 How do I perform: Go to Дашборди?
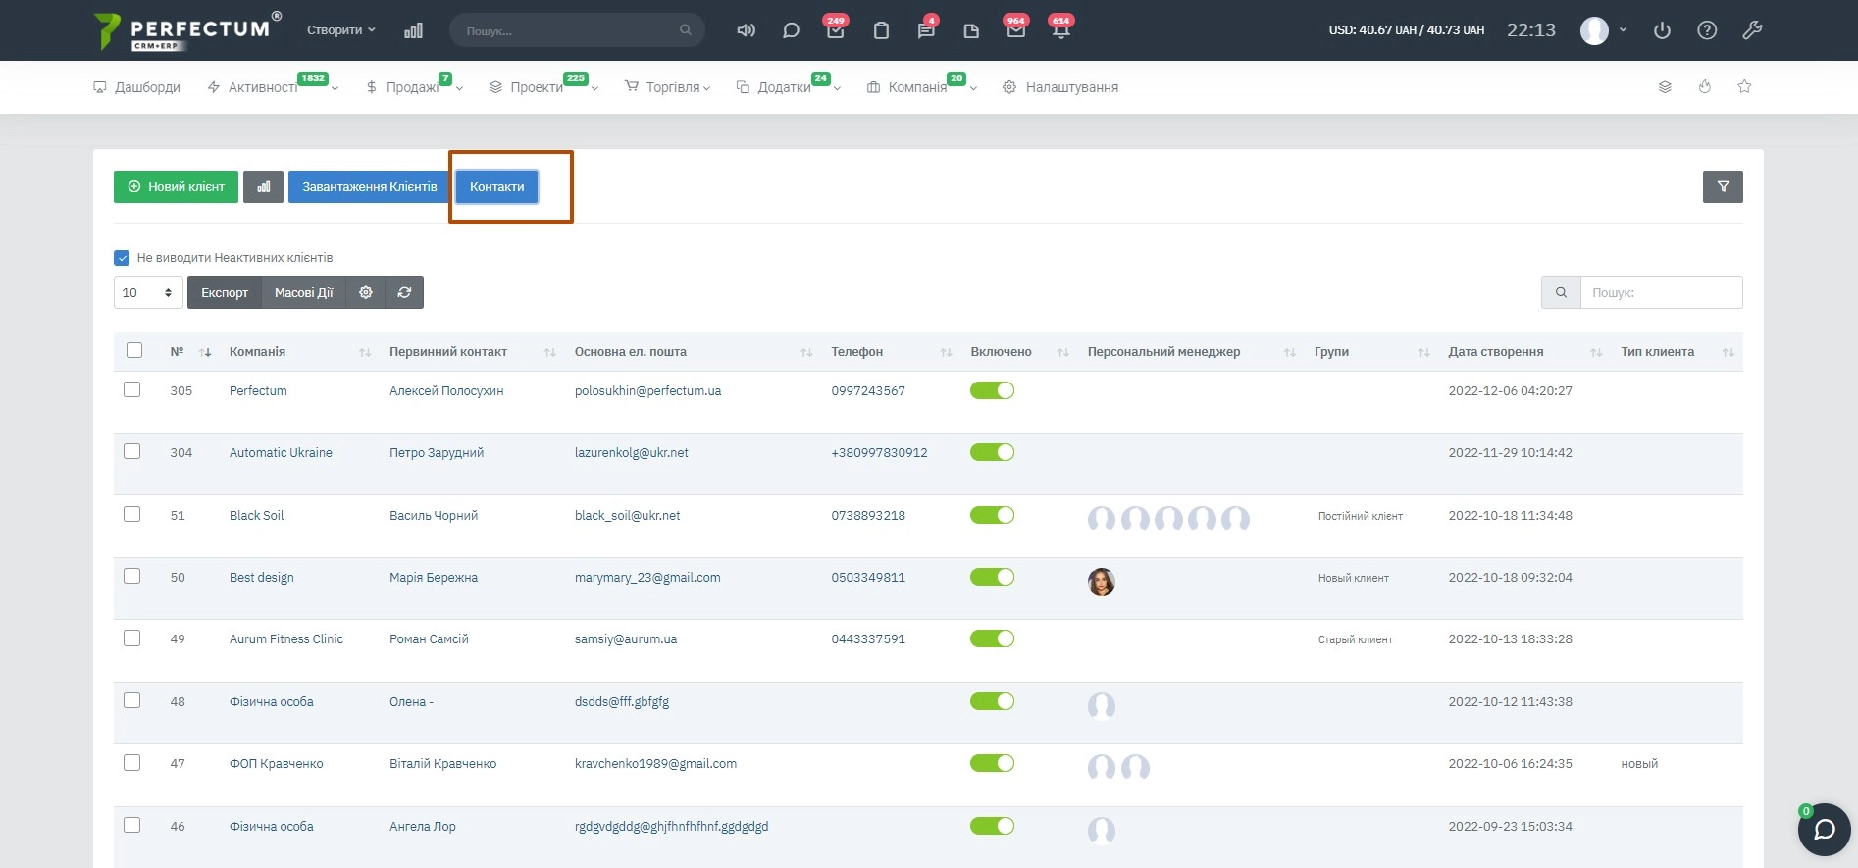136,87
